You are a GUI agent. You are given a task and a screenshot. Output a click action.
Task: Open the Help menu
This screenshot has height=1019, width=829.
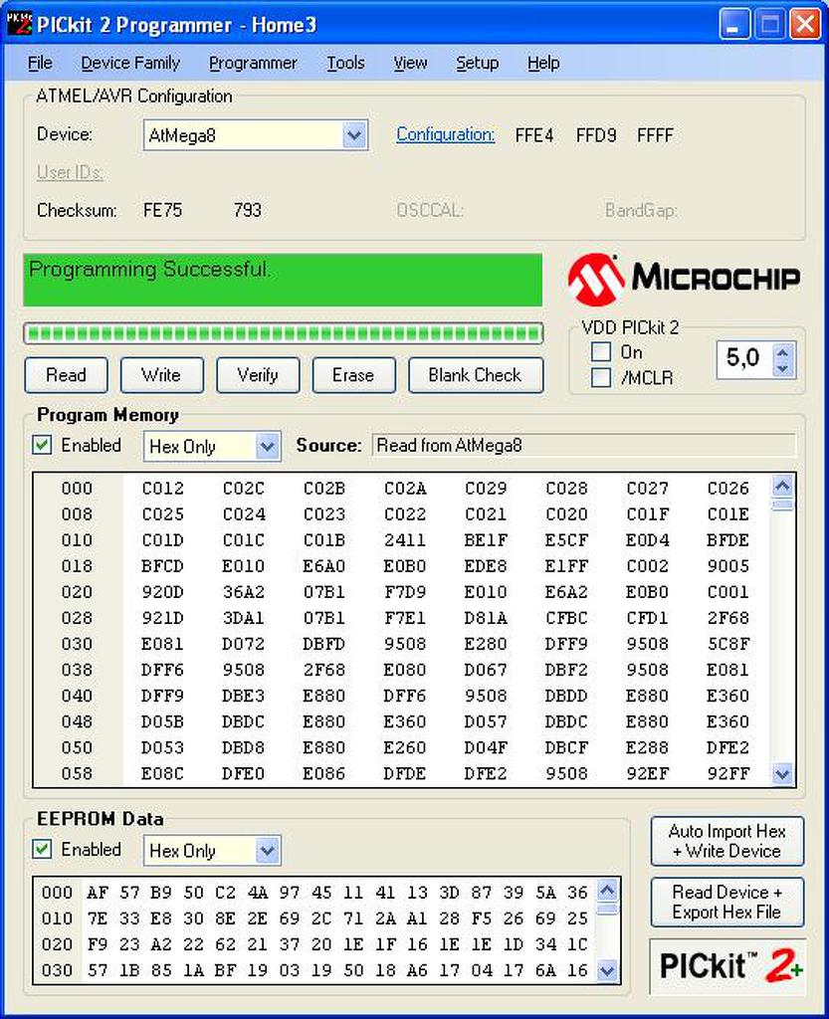[x=543, y=63]
